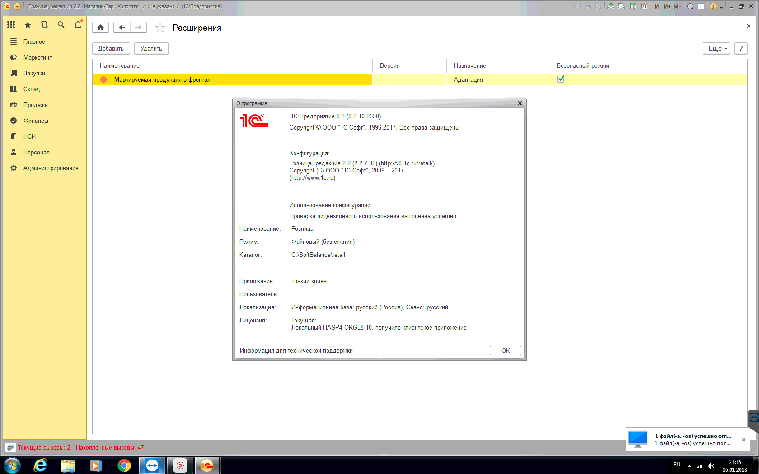Navigate back with the left arrow
This screenshot has width=759, height=474.
(122, 28)
